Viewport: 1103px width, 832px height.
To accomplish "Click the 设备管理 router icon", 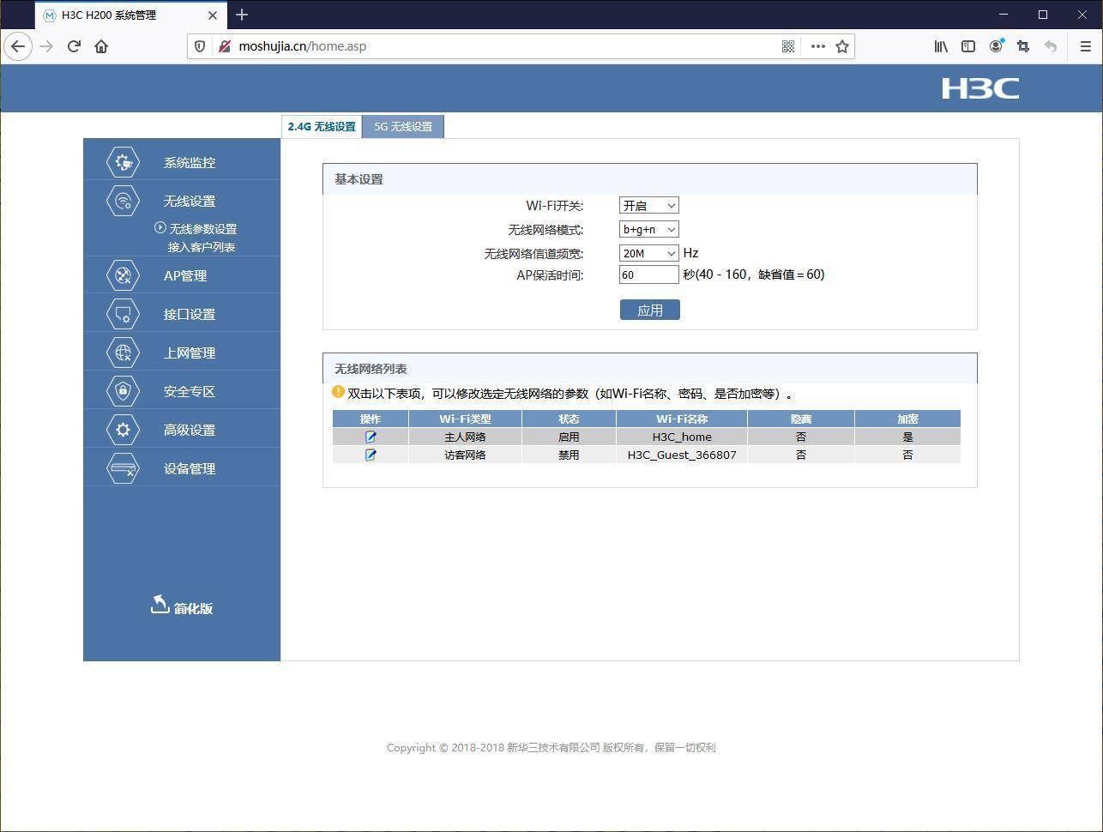I will point(123,468).
